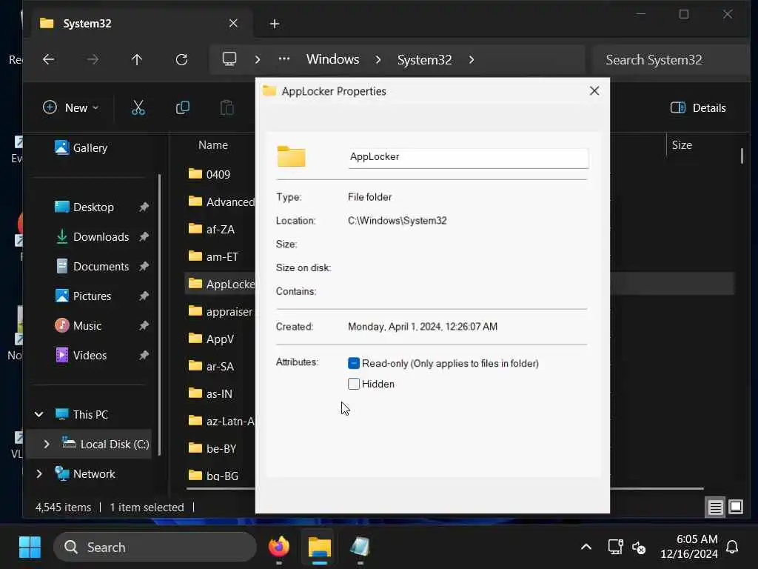This screenshot has height=569, width=758.
Task: Select the af-ZA folder
Action: click(x=211, y=230)
